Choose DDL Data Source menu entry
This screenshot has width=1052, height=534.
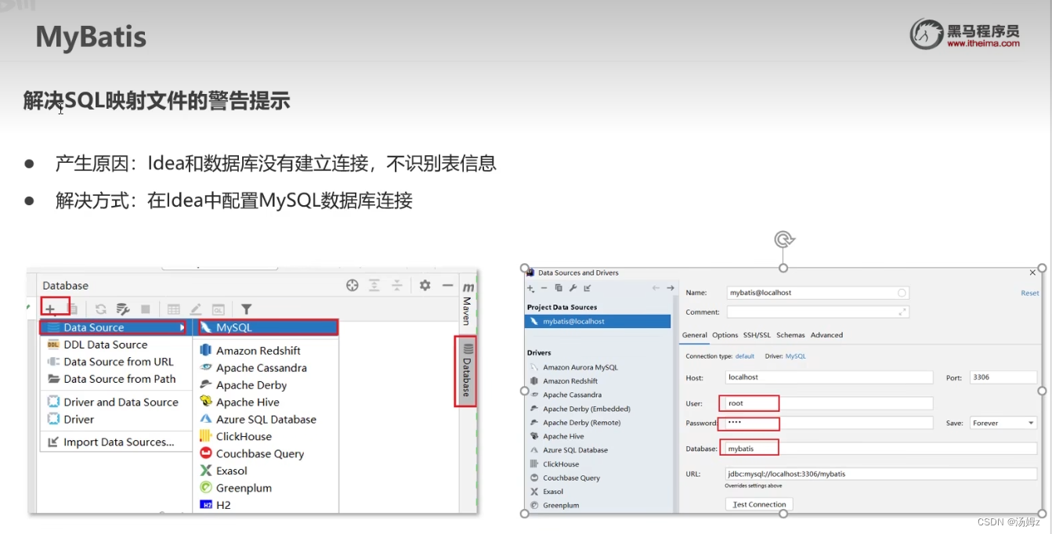click(116, 345)
